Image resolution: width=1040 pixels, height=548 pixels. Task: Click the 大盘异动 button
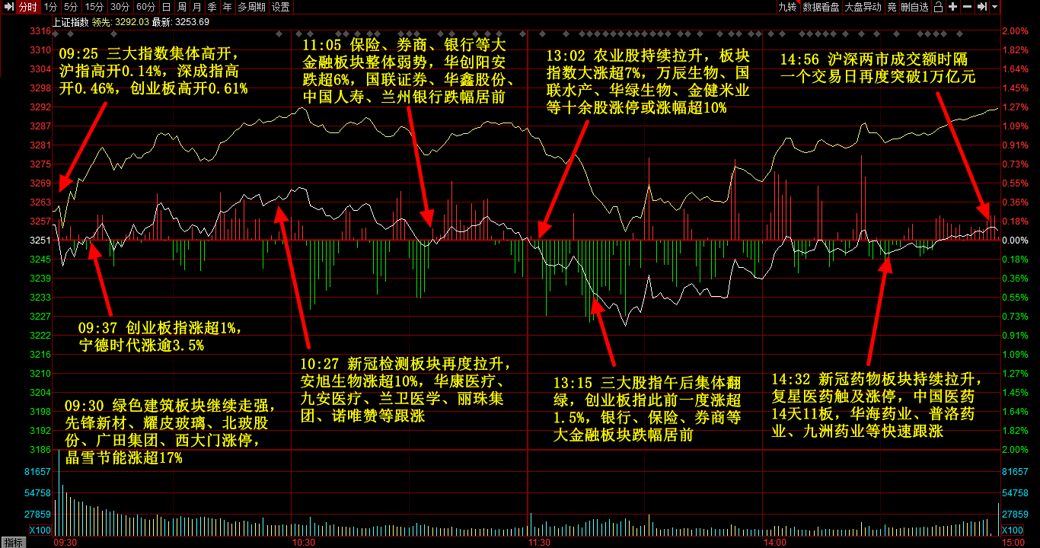[x=863, y=7]
